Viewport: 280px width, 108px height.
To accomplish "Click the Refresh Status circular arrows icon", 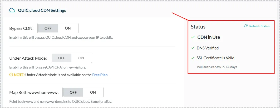I will coord(246,26).
